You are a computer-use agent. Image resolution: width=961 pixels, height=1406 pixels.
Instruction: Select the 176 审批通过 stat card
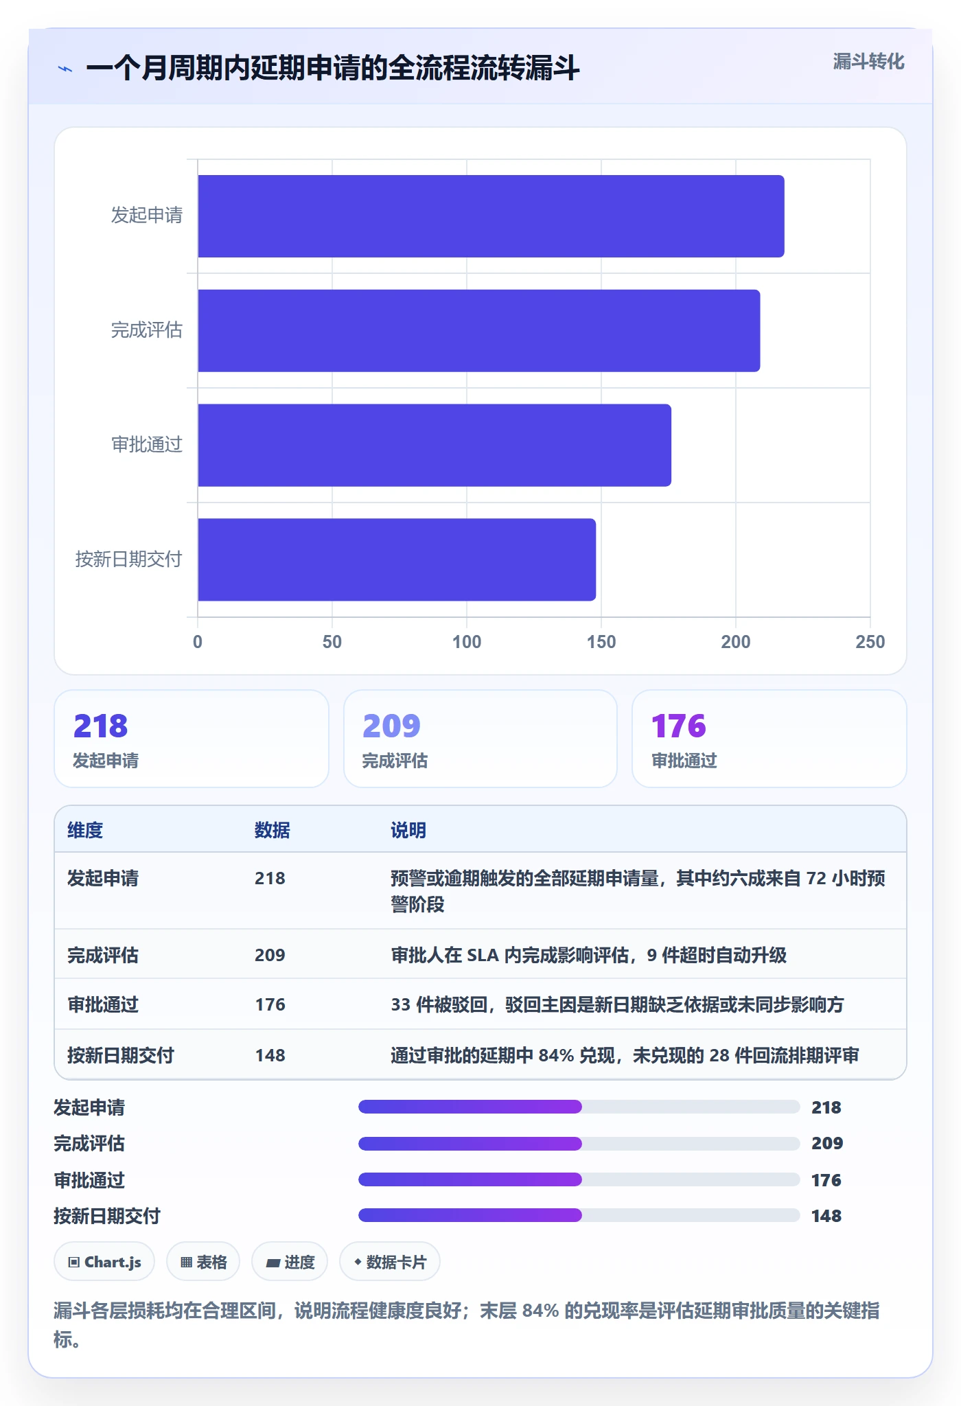[x=769, y=739]
